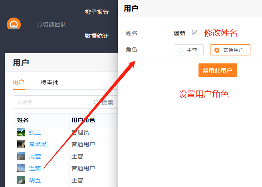Click the edit name pencil icon

tap(195, 33)
